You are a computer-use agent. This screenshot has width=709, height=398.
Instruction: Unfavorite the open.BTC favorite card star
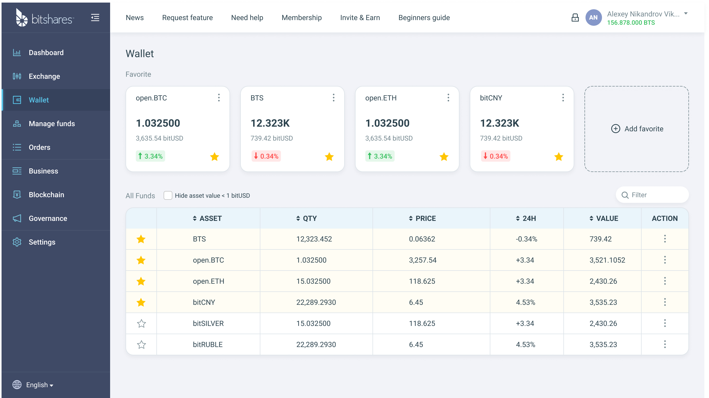(214, 157)
